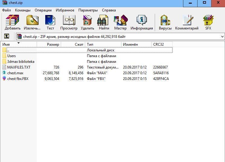
Task: Sort by the CRC32 column header
Action: (162, 44)
